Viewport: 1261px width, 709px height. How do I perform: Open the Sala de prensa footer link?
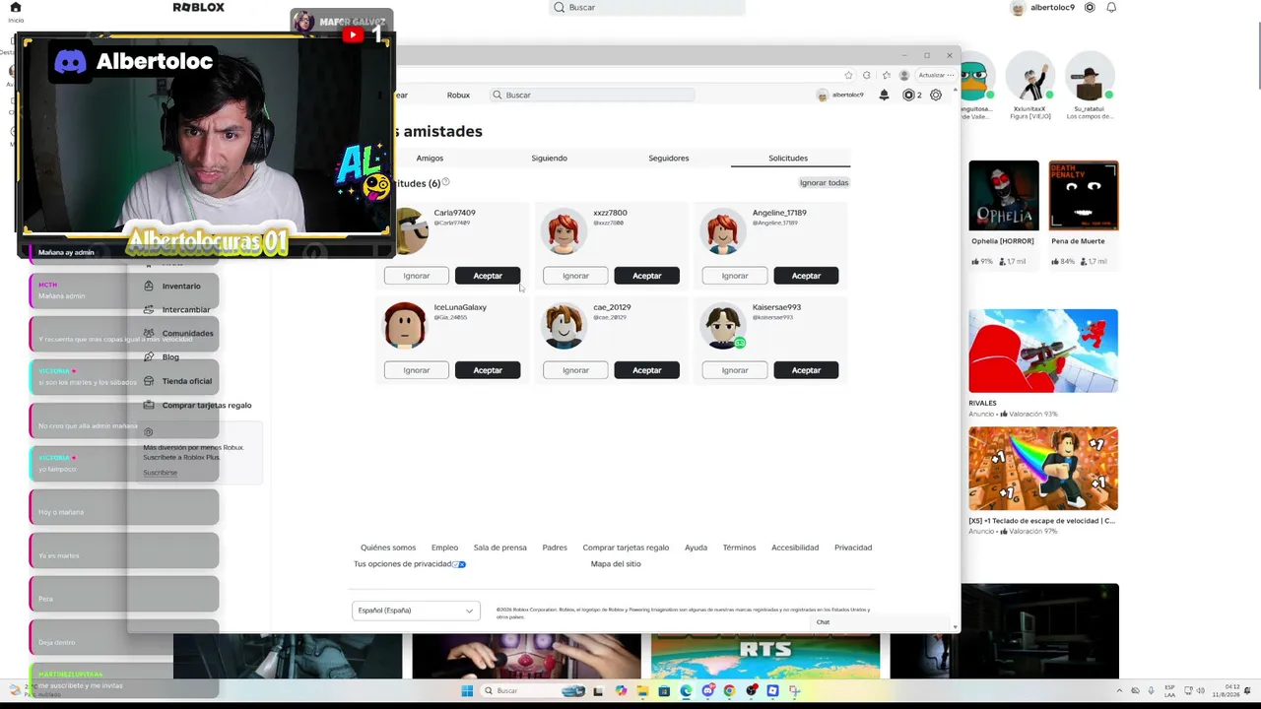499,548
